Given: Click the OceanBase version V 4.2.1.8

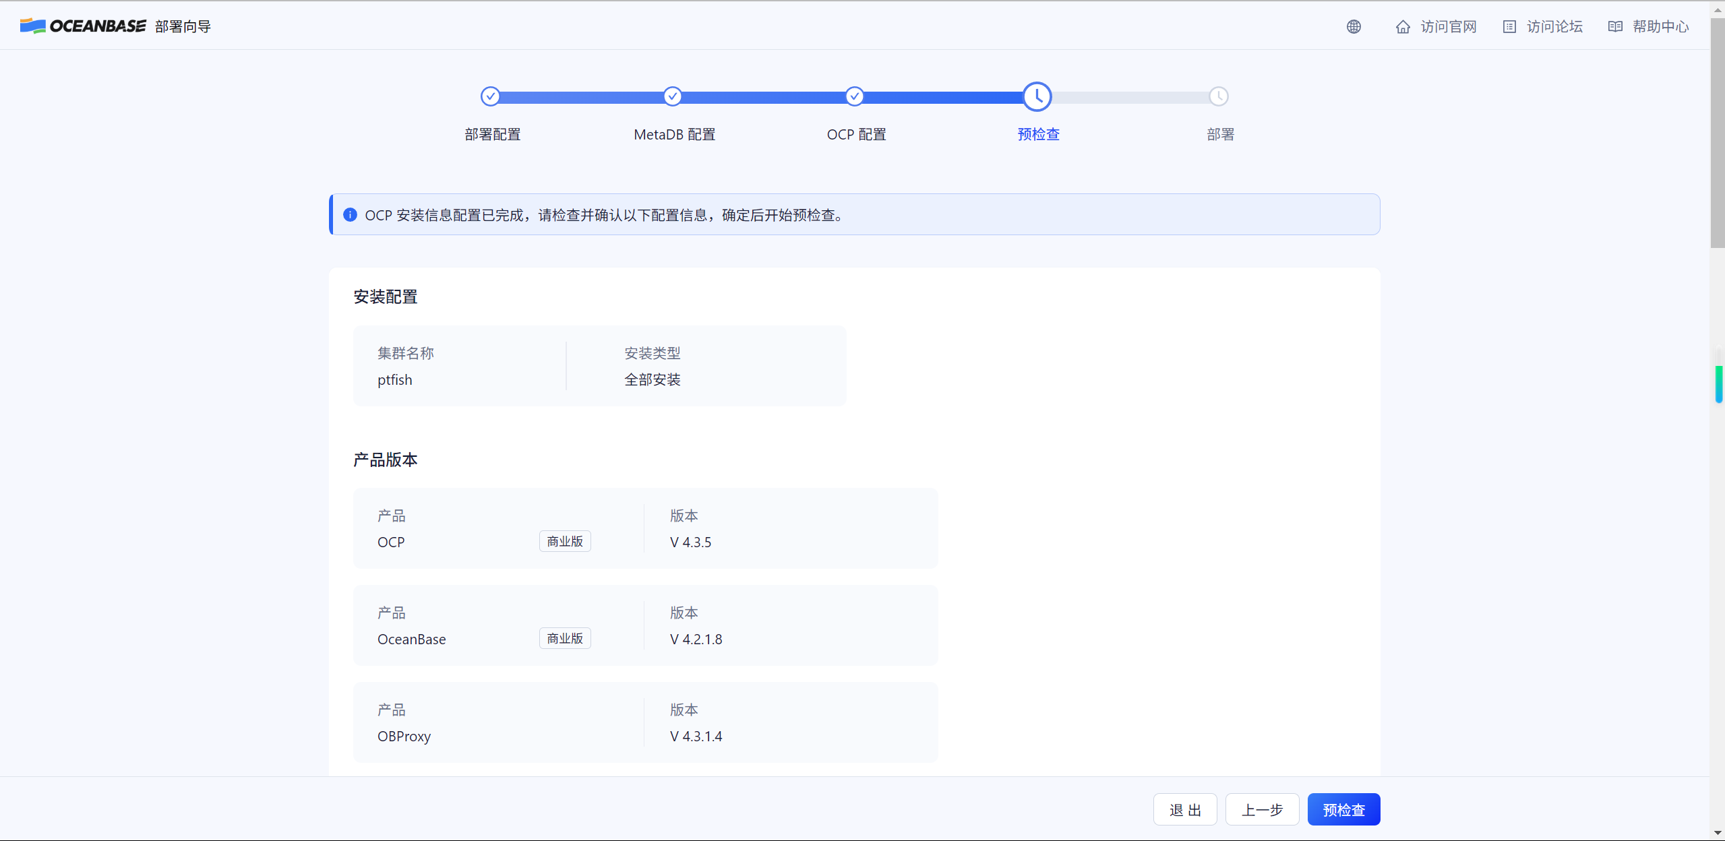Looking at the screenshot, I should 696,639.
